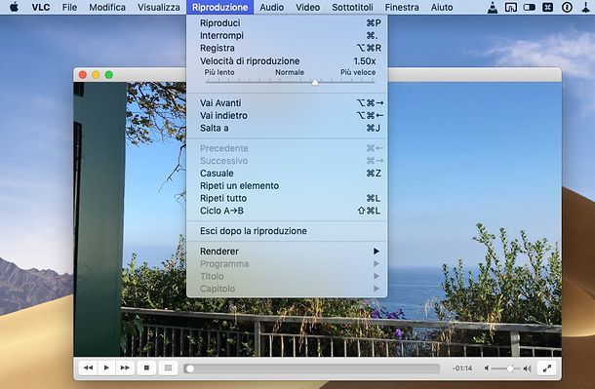
Task: Click the four-arrows menu bar icon
Action: pyautogui.click(x=547, y=7)
